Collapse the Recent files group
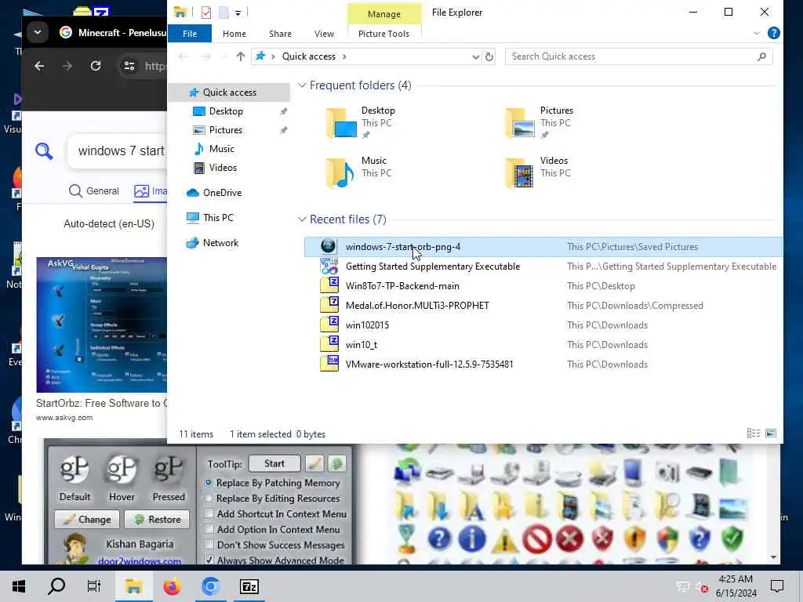The height and width of the screenshot is (602, 803). (x=302, y=219)
